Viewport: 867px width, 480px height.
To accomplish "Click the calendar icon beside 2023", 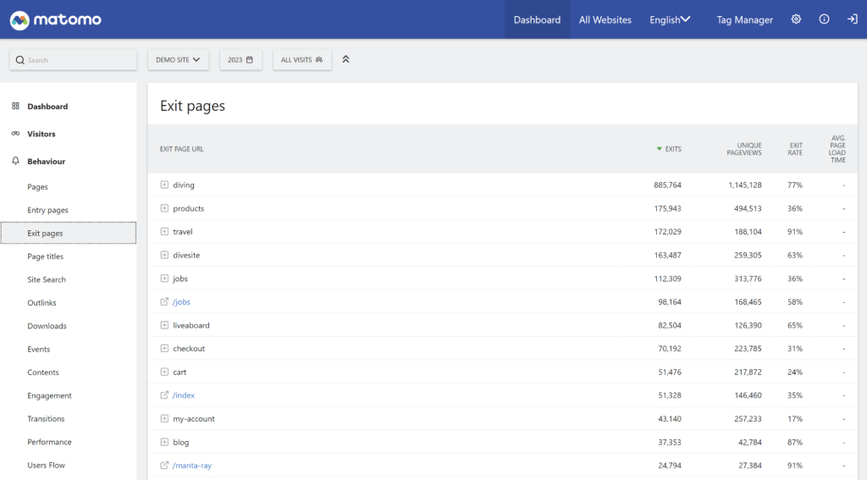I will 250,60.
